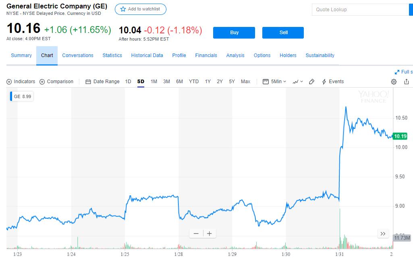Open the Historical Data tab
413x262 pixels.
pyautogui.click(x=147, y=55)
